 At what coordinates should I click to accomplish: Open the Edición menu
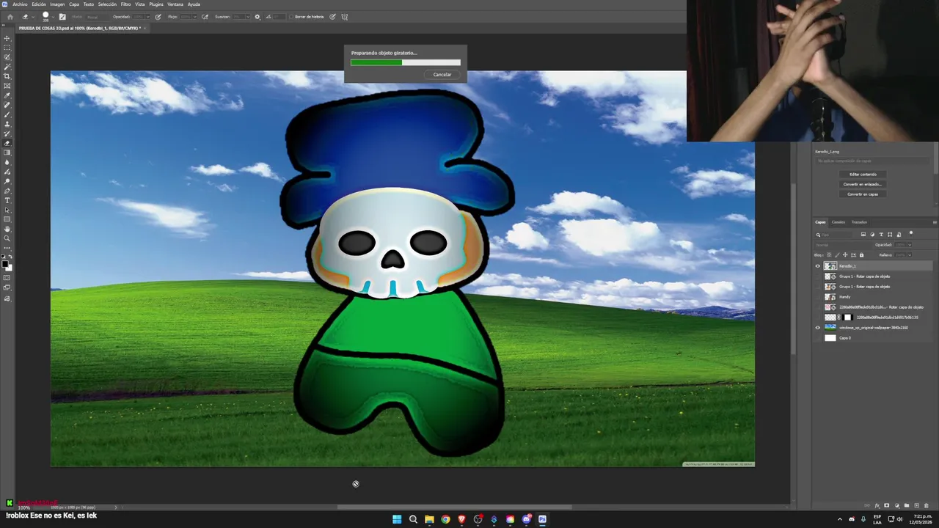[39, 4]
